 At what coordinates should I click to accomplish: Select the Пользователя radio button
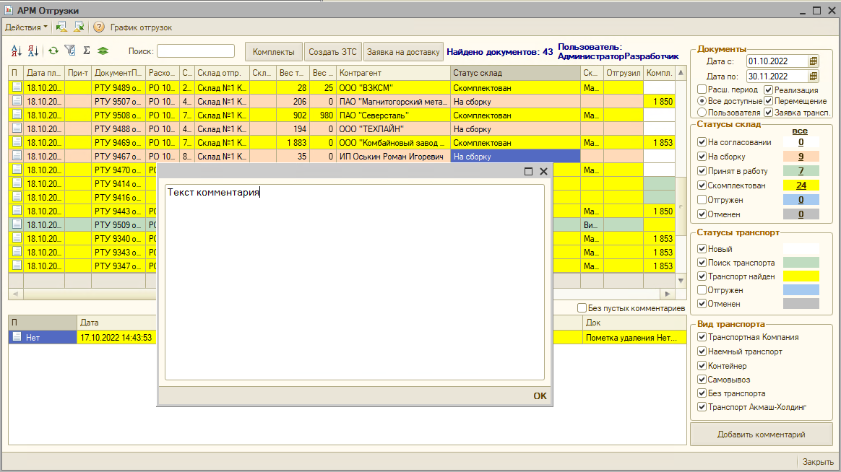pyautogui.click(x=702, y=112)
